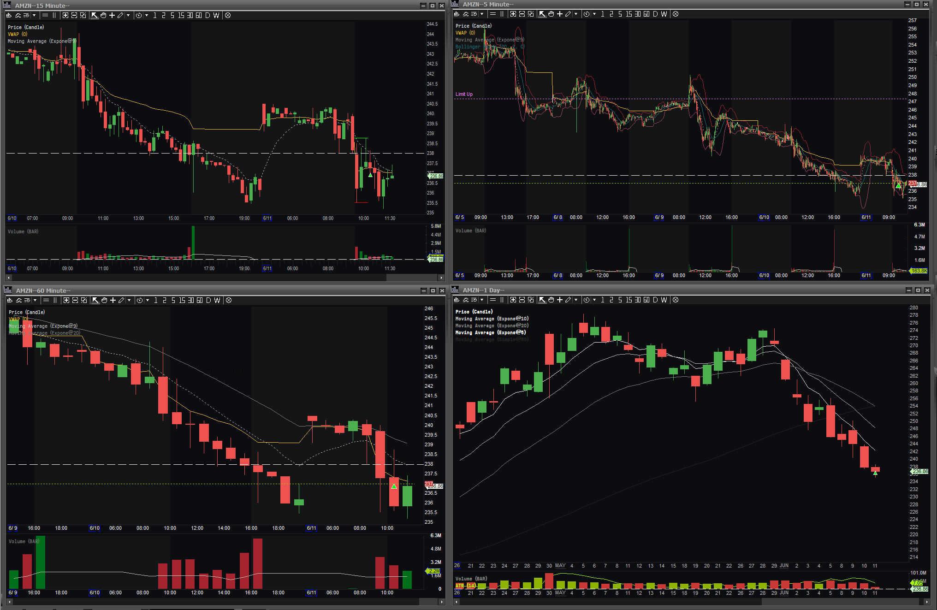The height and width of the screenshot is (610, 937).
Task: Switch 15 Minute chart to 5 minute interval
Action: click(x=172, y=15)
